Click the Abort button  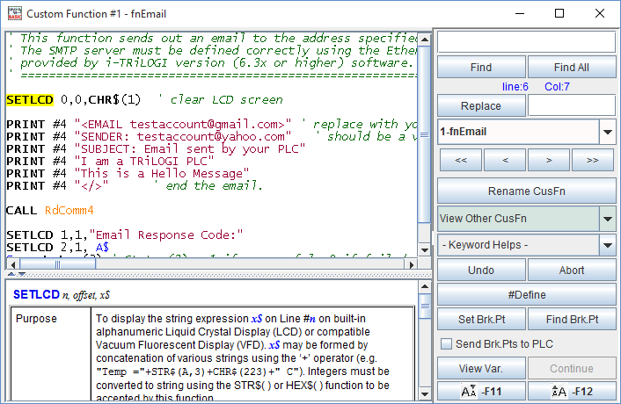tap(572, 271)
